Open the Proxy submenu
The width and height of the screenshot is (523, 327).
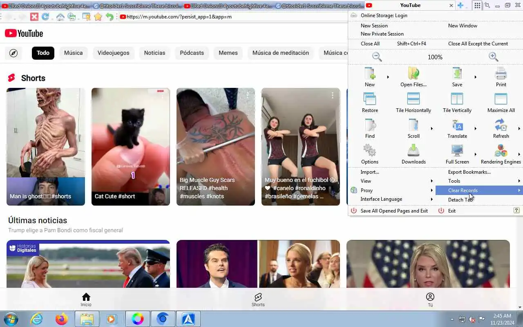coord(391,190)
